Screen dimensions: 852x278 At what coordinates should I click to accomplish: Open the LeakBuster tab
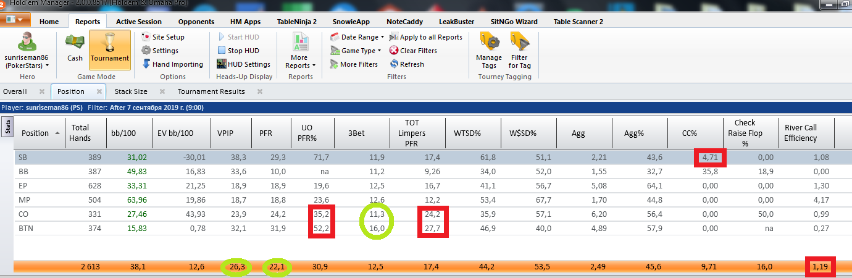click(x=457, y=21)
